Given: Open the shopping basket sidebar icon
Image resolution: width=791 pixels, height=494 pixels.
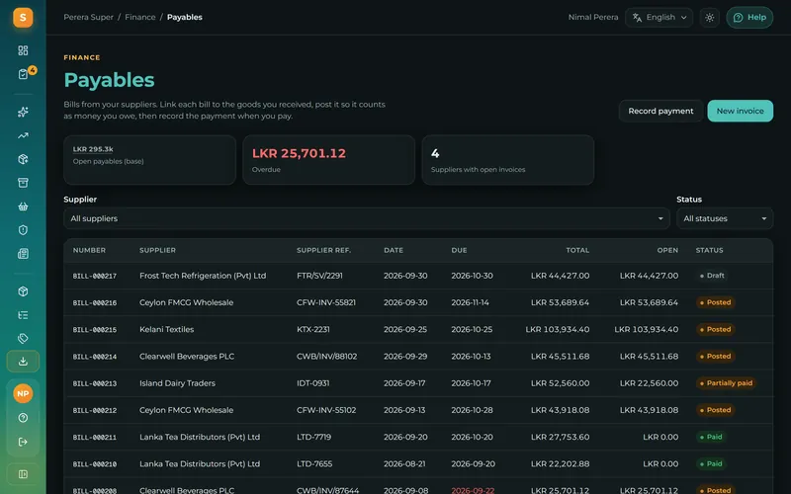Looking at the screenshot, I should click(23, 206).
